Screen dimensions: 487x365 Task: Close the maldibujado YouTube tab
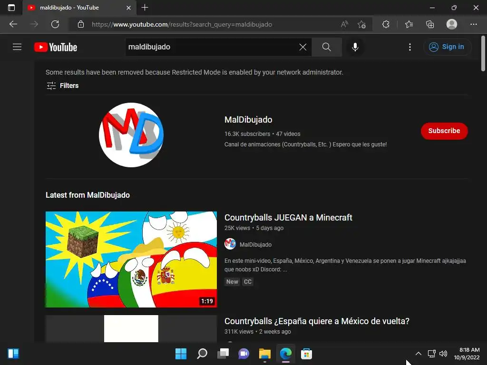pos(128,8)
